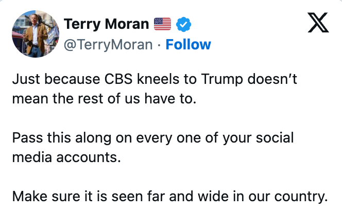Click the US flag emoji beside the name

point(162,24)
